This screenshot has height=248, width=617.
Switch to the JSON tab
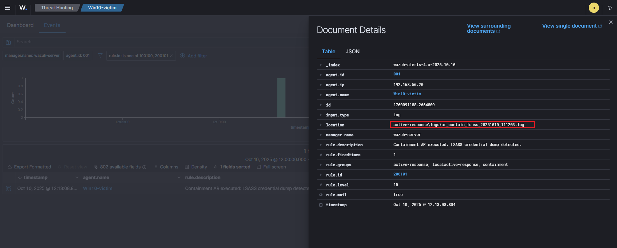[352, 51]
